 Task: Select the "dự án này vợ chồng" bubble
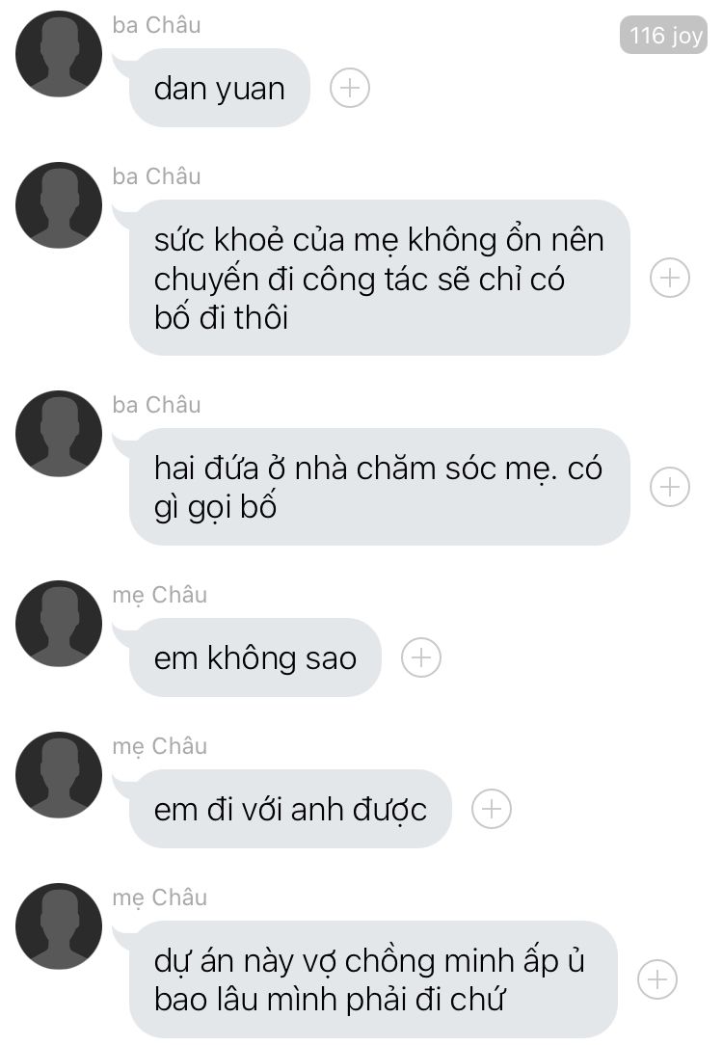373,979
